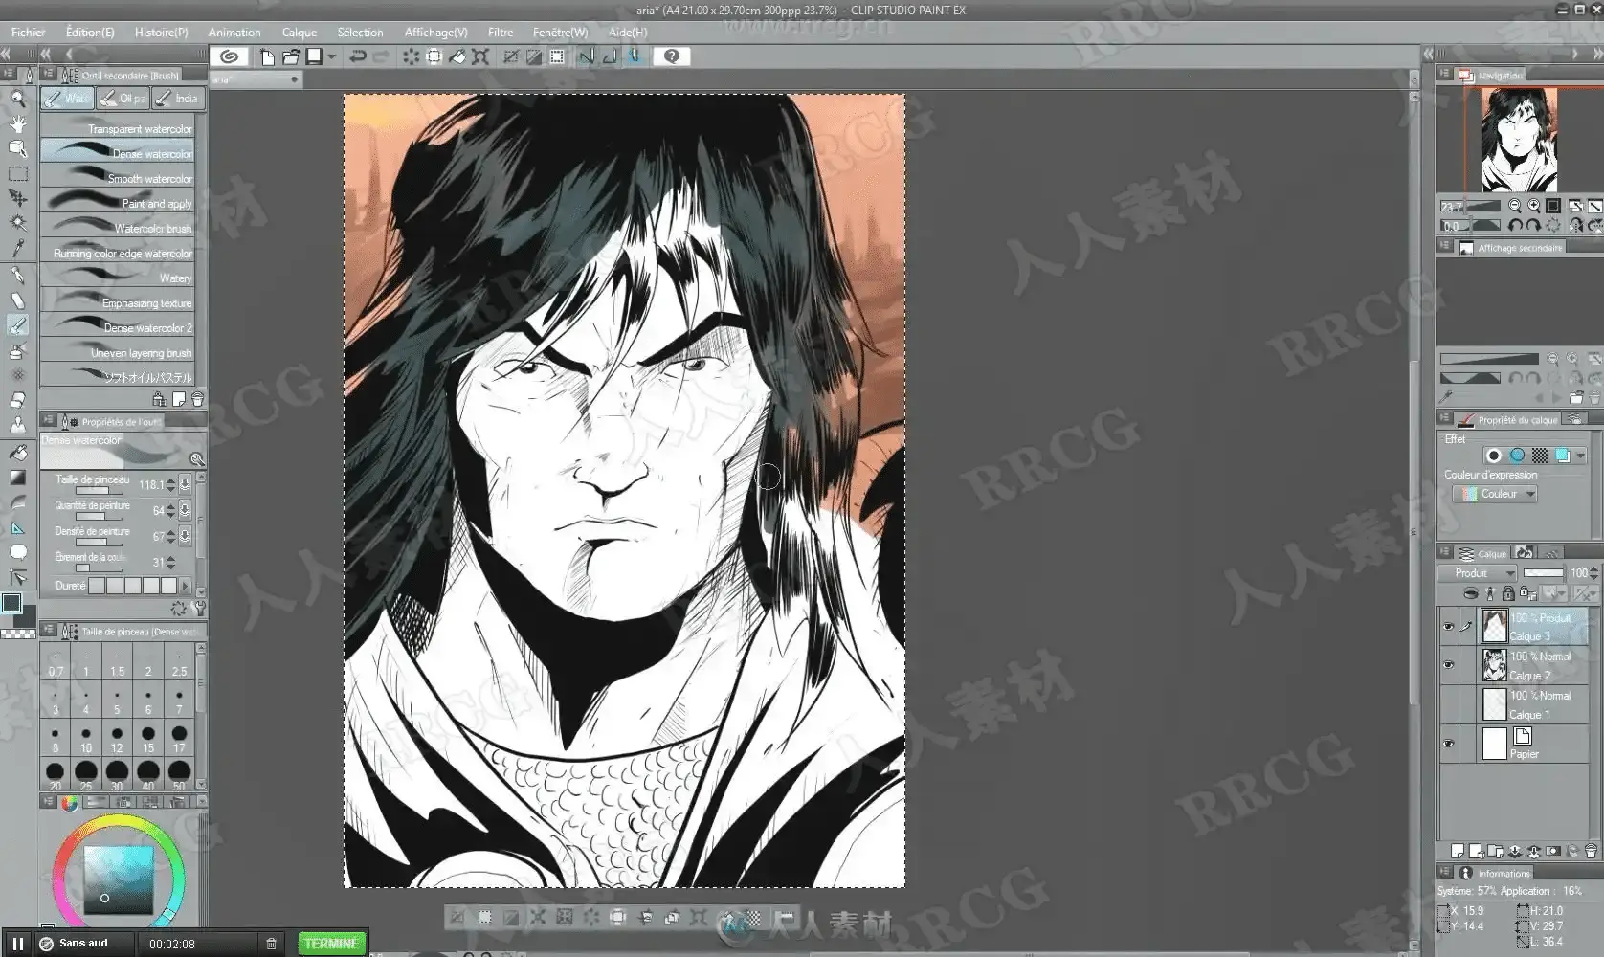
Task: Select the Hand move tool
Action: point(17,123)
